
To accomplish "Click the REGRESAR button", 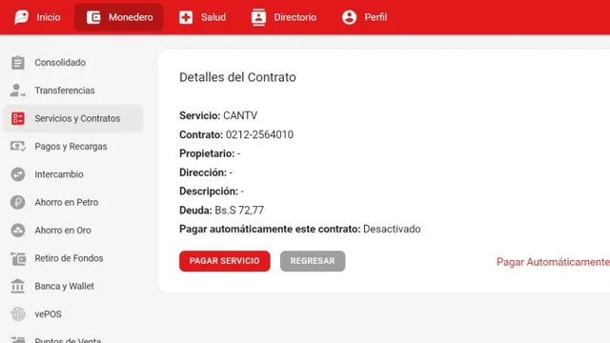I will tap(313, 261).
